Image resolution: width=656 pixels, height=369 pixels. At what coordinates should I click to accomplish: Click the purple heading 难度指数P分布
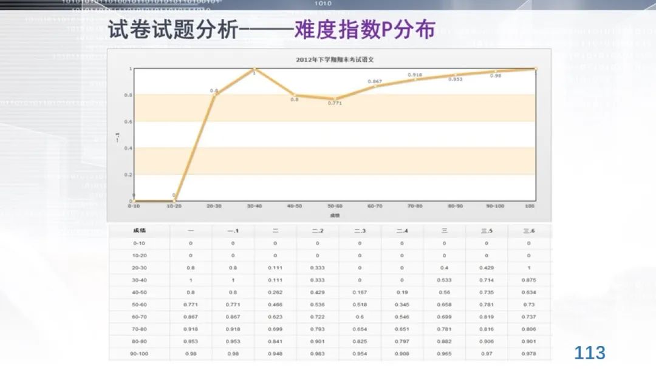coord(365,30)
